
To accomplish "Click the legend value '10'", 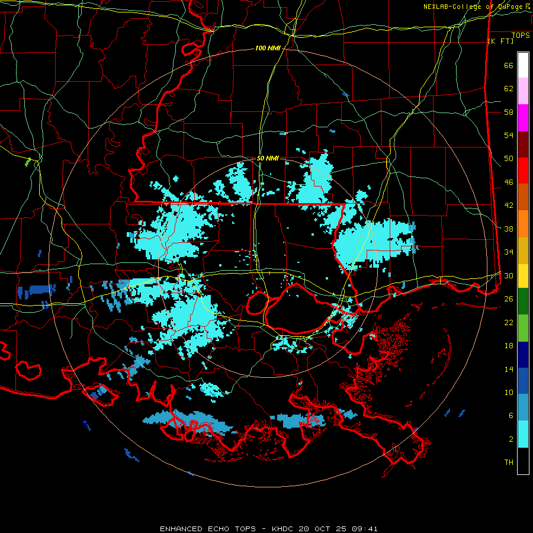I will [x=509, y=393].
